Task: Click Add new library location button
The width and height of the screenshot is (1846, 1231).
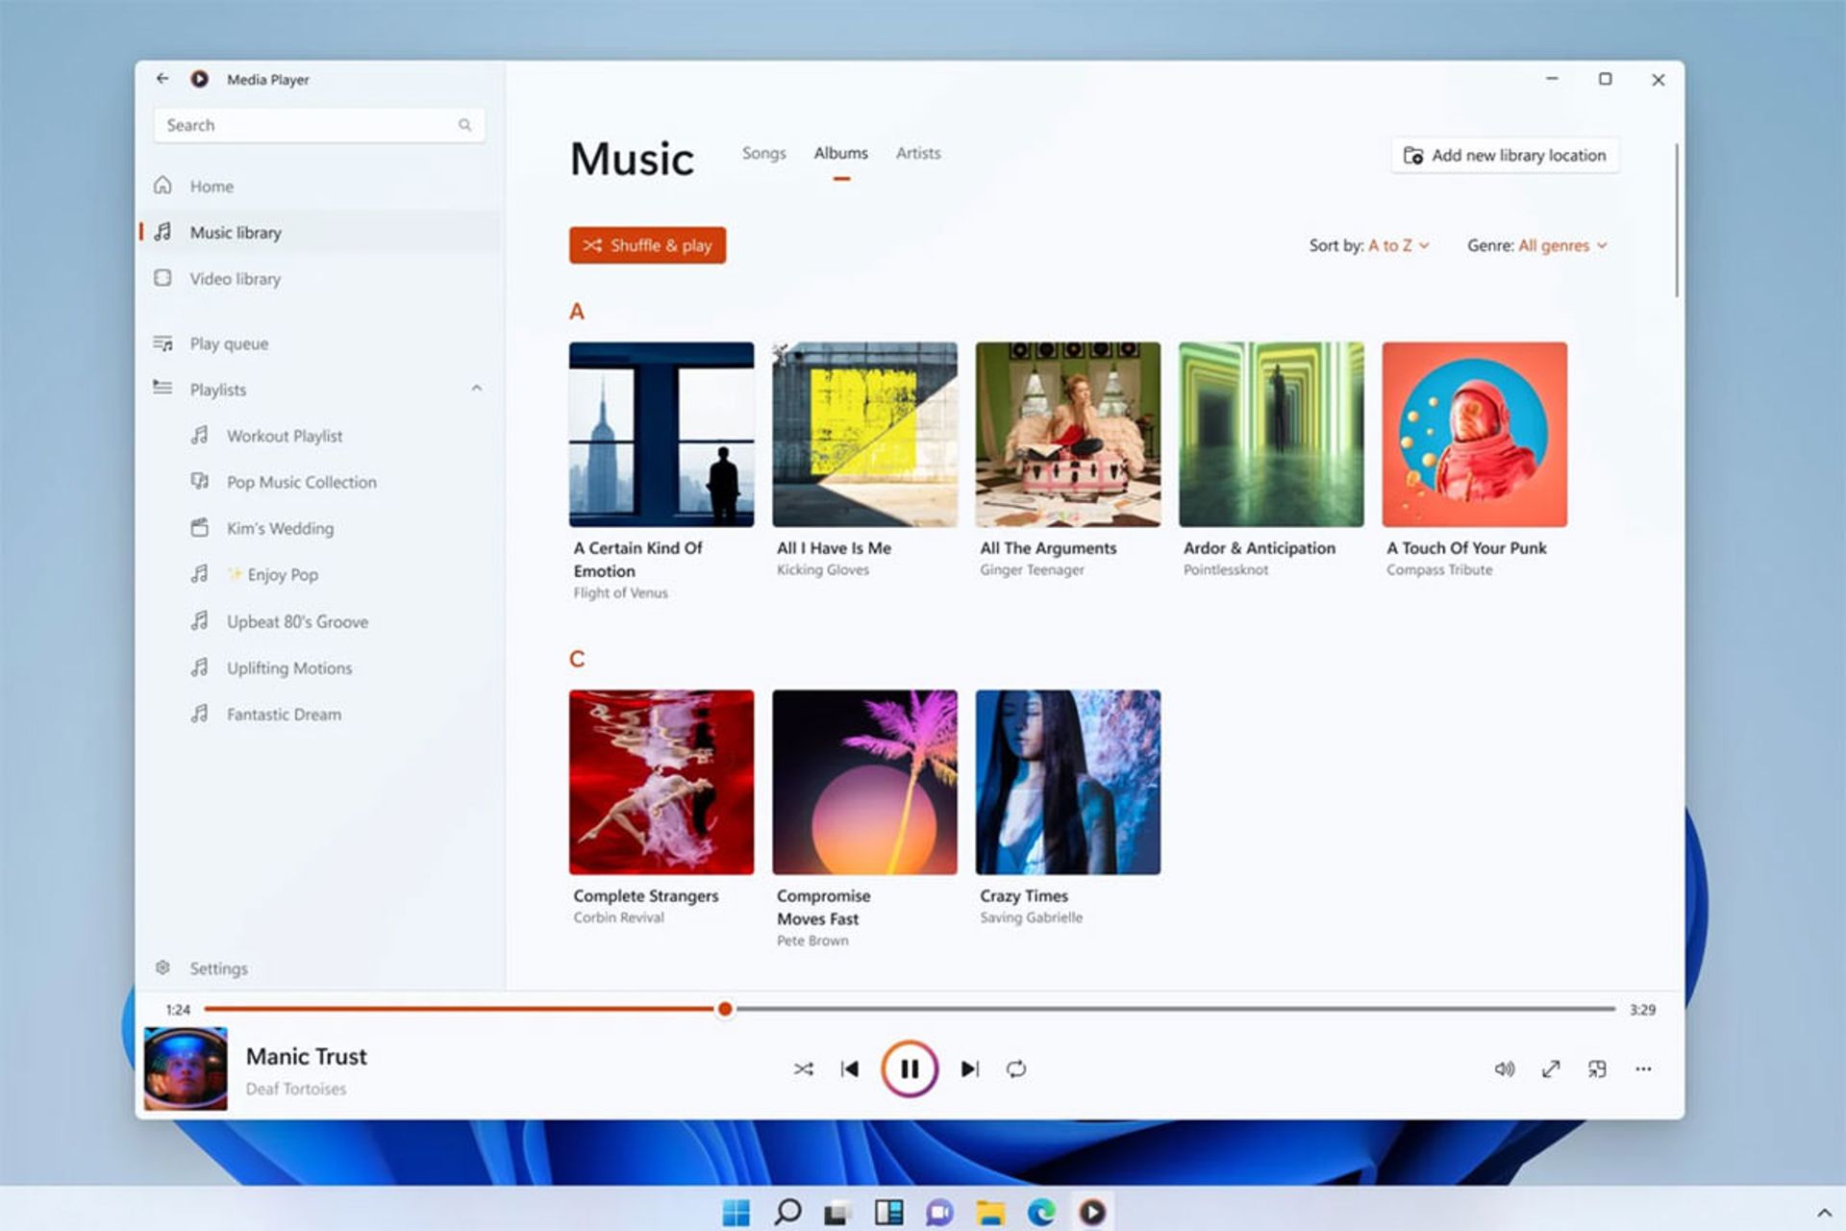Action: click(1505, 155)
